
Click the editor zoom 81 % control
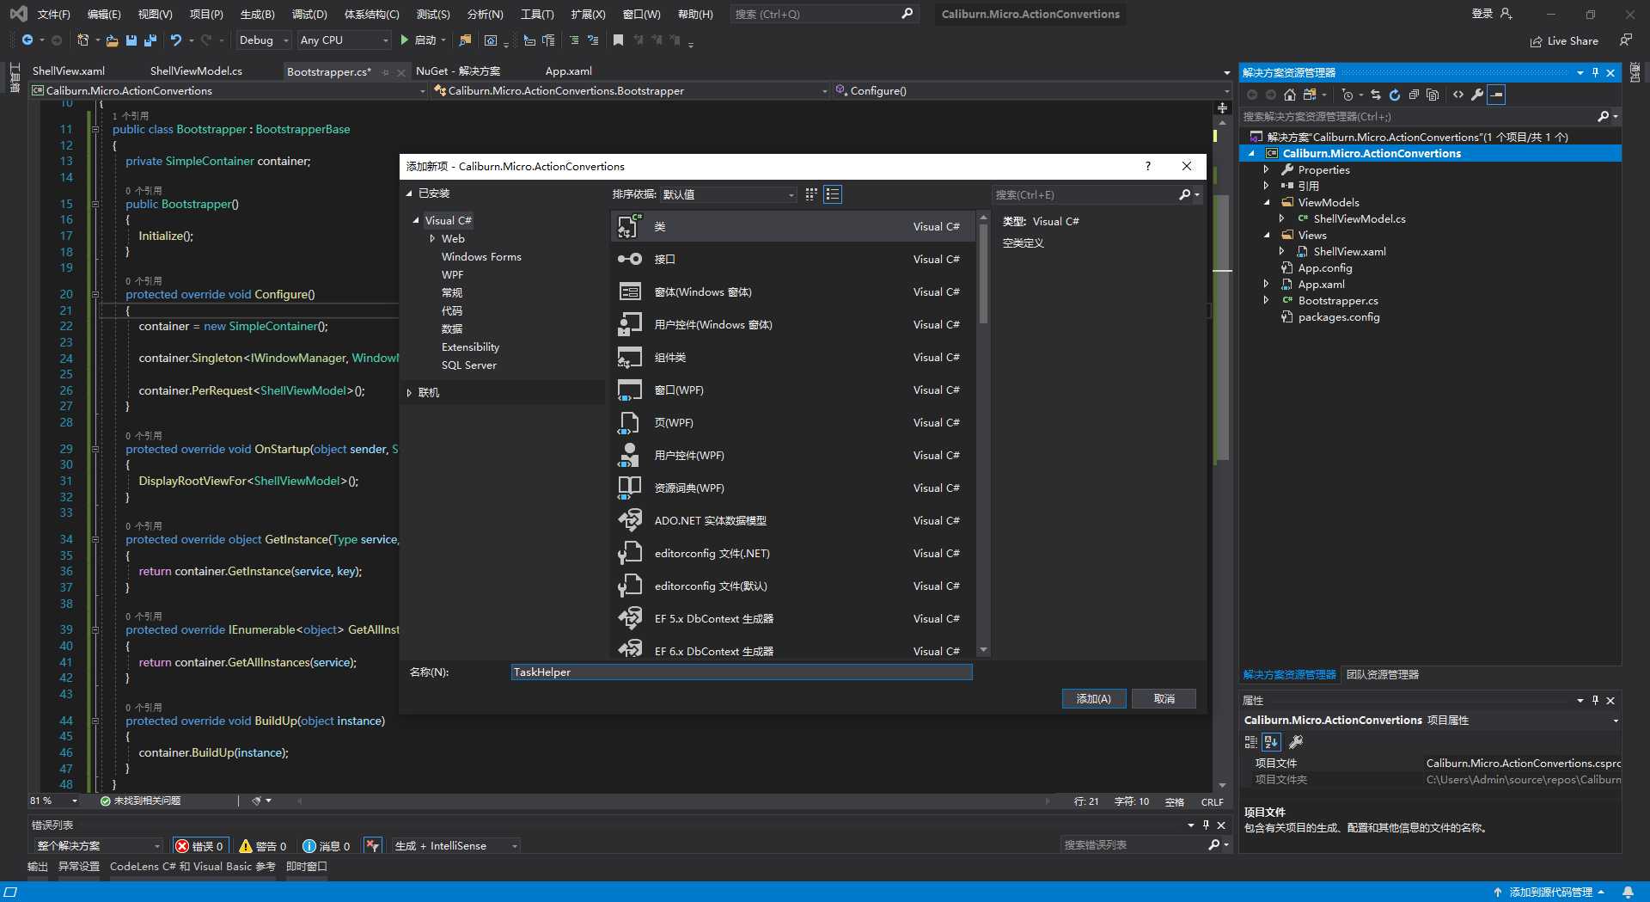tap(55, 801)
